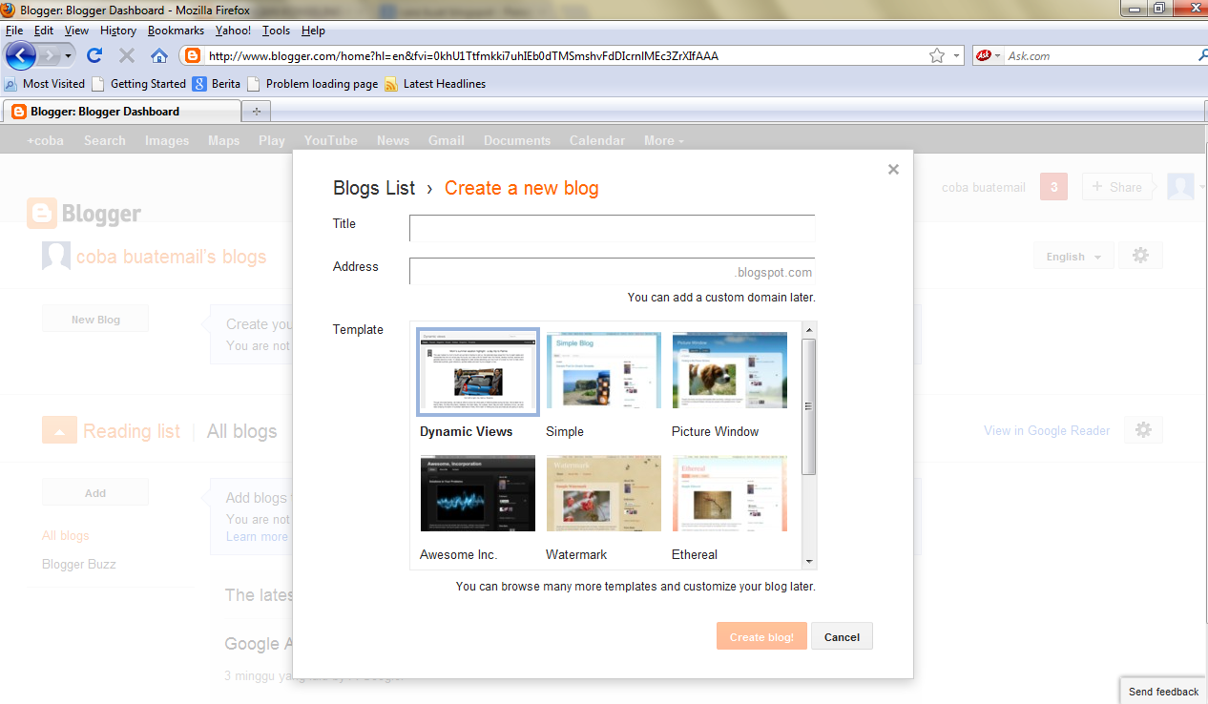1208x704 pixels.
Task: Click the blog Address input field
Action: click(x=612, y=271)
